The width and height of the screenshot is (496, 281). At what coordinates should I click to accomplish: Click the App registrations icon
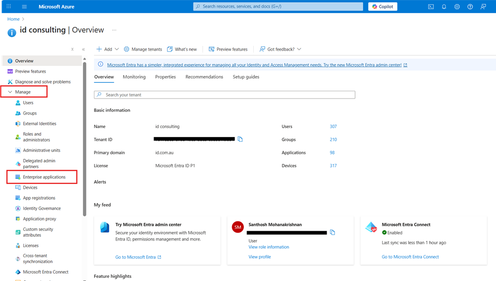tap(18, 198)
